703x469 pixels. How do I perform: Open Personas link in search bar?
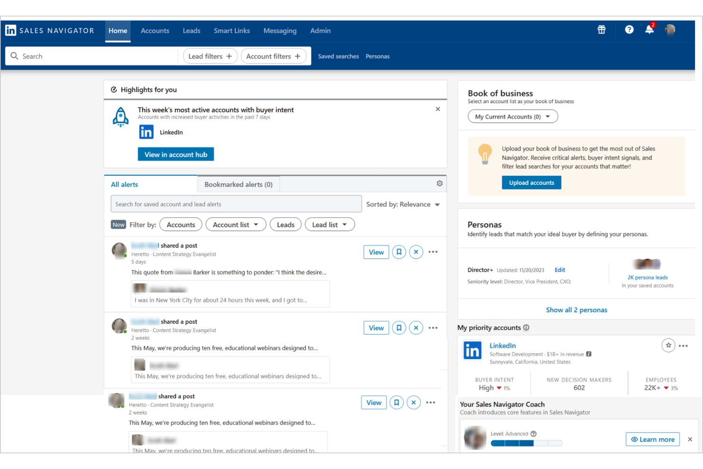pyautogui.click(x=378, y=56)
